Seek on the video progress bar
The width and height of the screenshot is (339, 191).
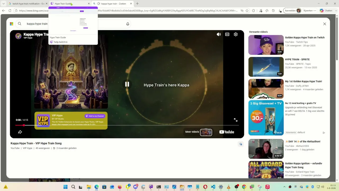pyautogui.click(x=127, y=125)
